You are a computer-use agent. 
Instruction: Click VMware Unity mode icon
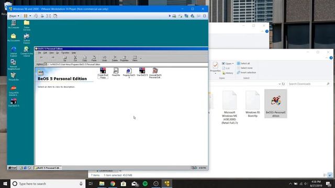55,16
